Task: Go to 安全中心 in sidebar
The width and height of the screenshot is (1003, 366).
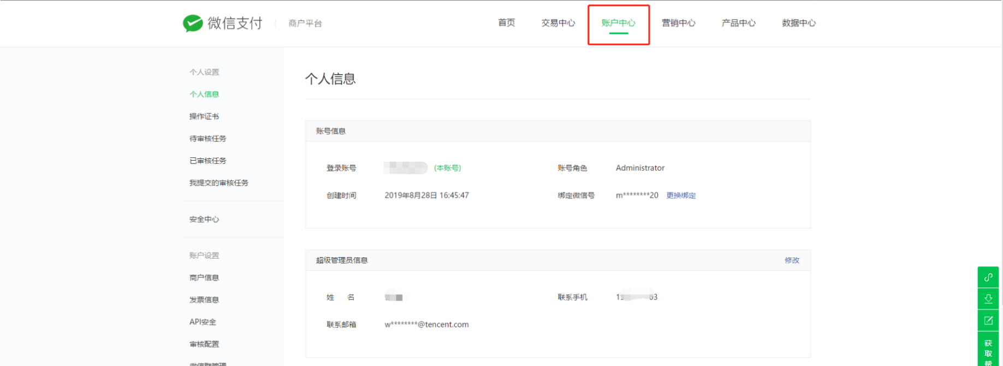Action: tap(204, 219)
